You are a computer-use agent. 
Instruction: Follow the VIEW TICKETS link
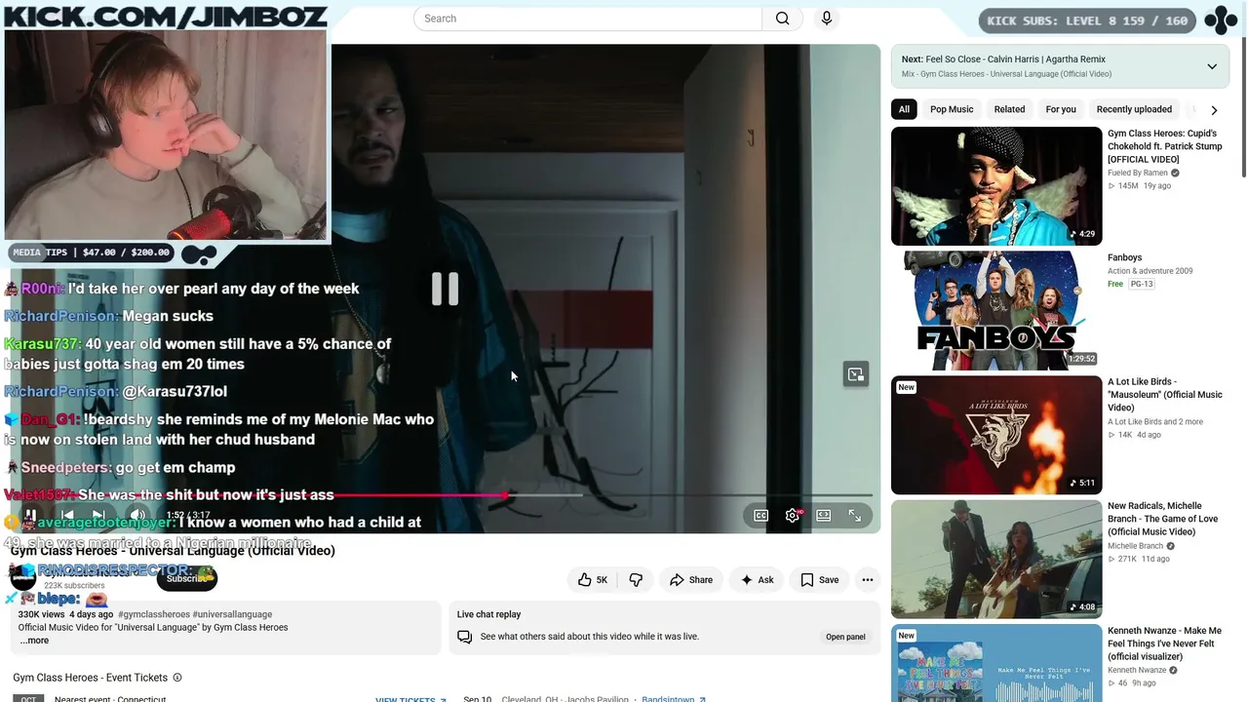coord(410,699)
